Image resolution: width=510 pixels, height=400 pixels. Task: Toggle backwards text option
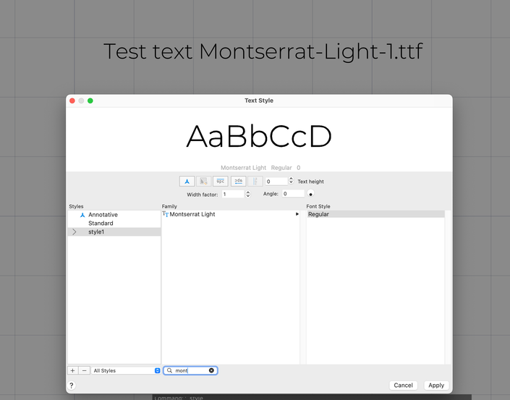click(239, 181)
